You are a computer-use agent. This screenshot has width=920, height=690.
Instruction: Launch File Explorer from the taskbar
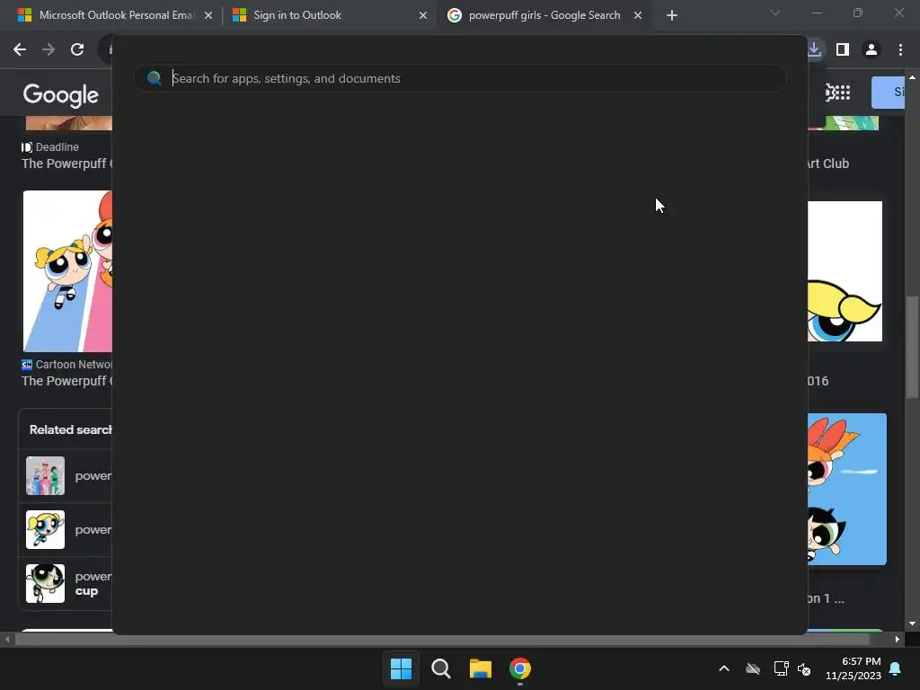click(480, 668)
